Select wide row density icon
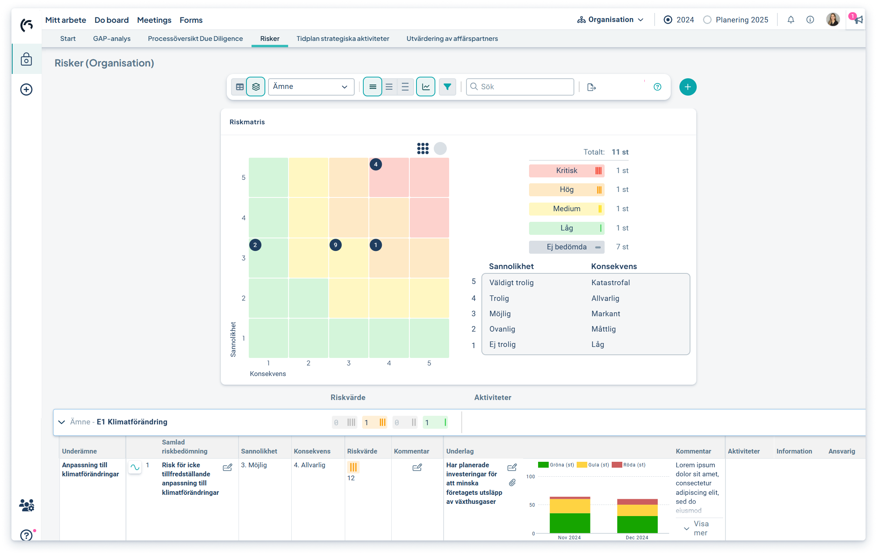This screenshot has width=877, height=555. coord(405,87)
